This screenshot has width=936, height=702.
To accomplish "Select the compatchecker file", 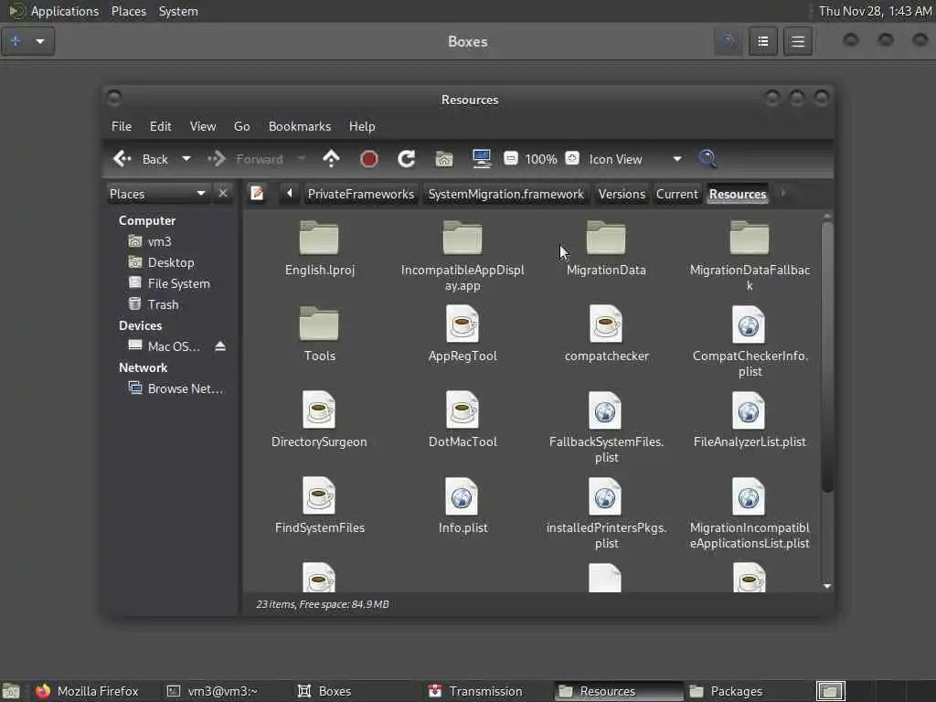I will point(606,335).
